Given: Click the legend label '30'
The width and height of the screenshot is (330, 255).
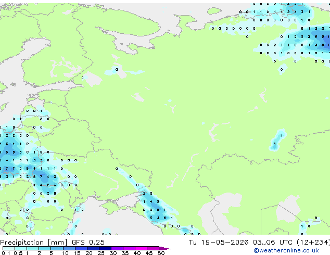Looking at the screenshot, I should pos(113,253).
